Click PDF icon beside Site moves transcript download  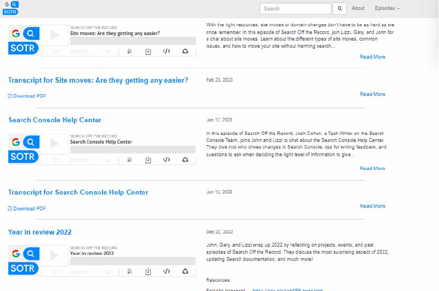click(x=10, y=96)
